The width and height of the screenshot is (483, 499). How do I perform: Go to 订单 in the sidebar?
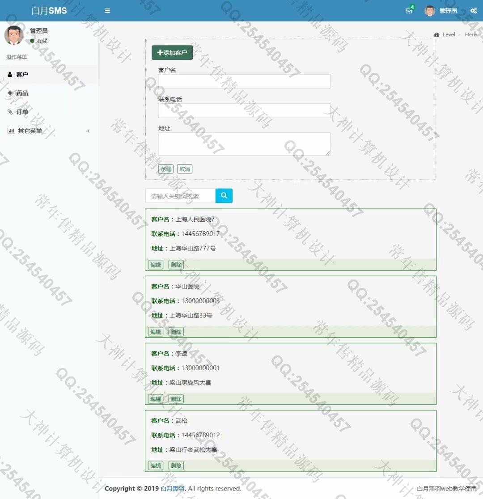(22, 112)
